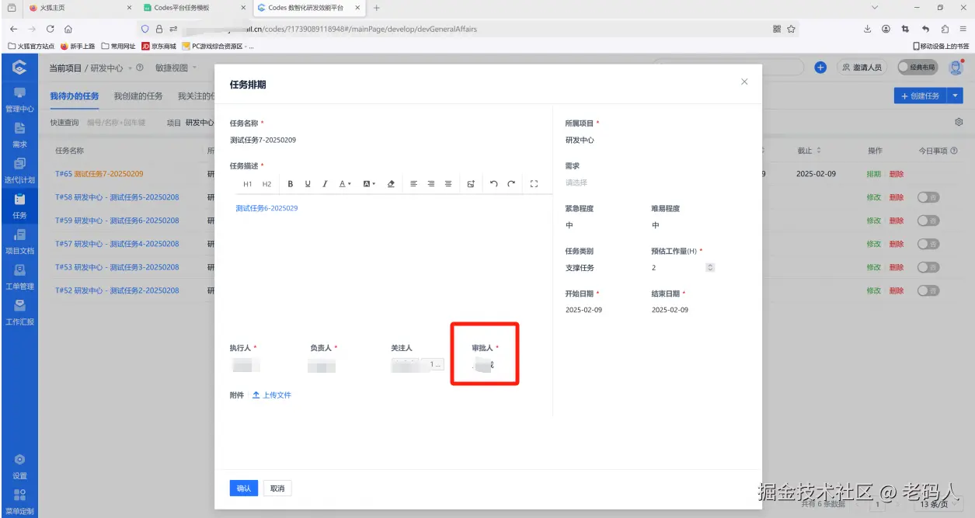Image resolution: width=975 pixels, height=518 pixels.
Task: Toggle 今日事项 switch for T#58 row
Action: click(x=928, y=197)
